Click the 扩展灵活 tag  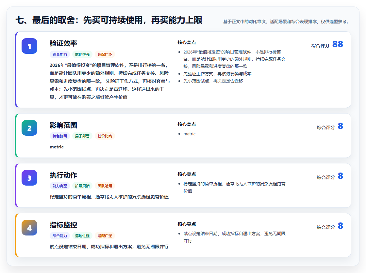point(82,186)
